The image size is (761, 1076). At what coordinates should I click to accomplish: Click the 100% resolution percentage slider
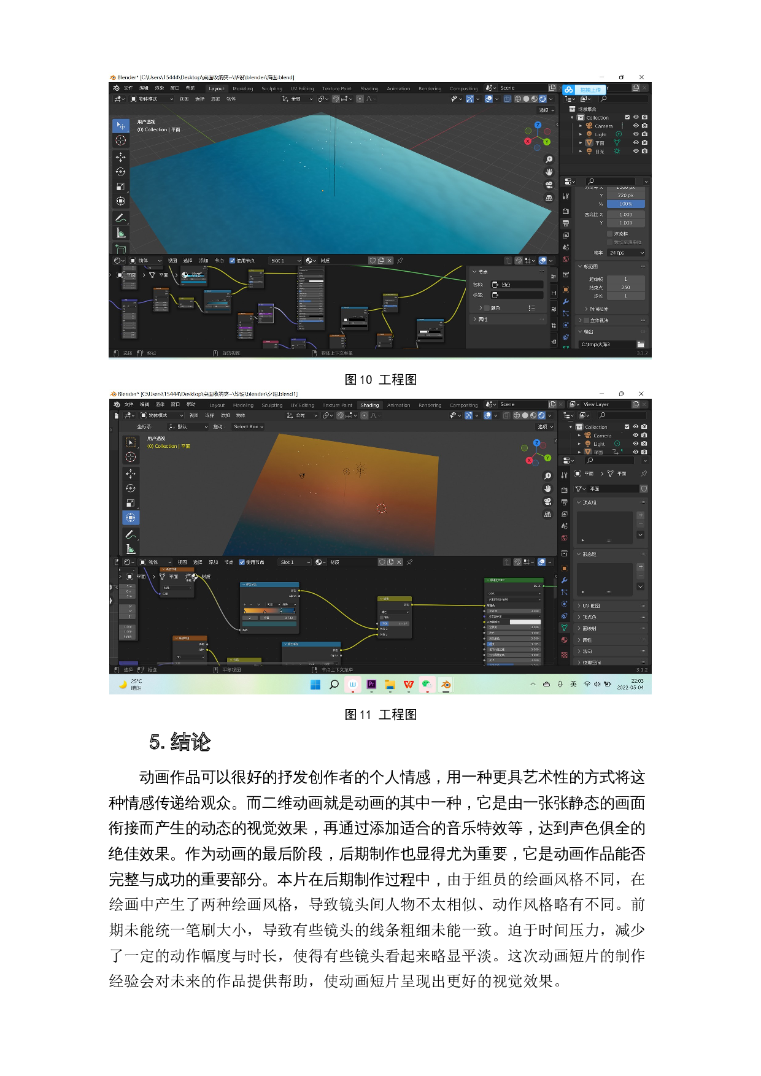625,204
